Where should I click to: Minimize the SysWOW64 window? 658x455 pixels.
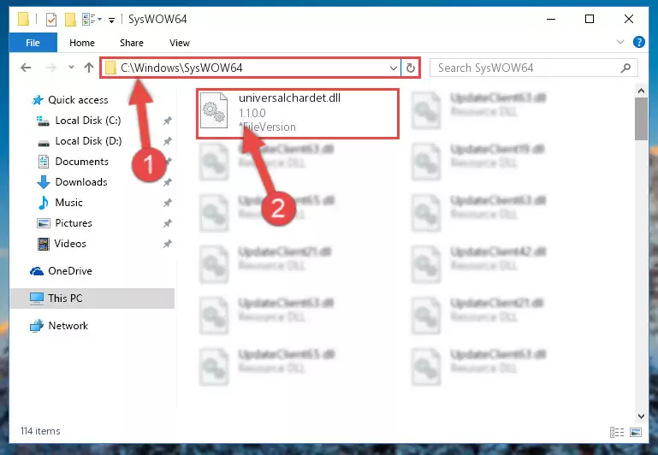point(551,19)
